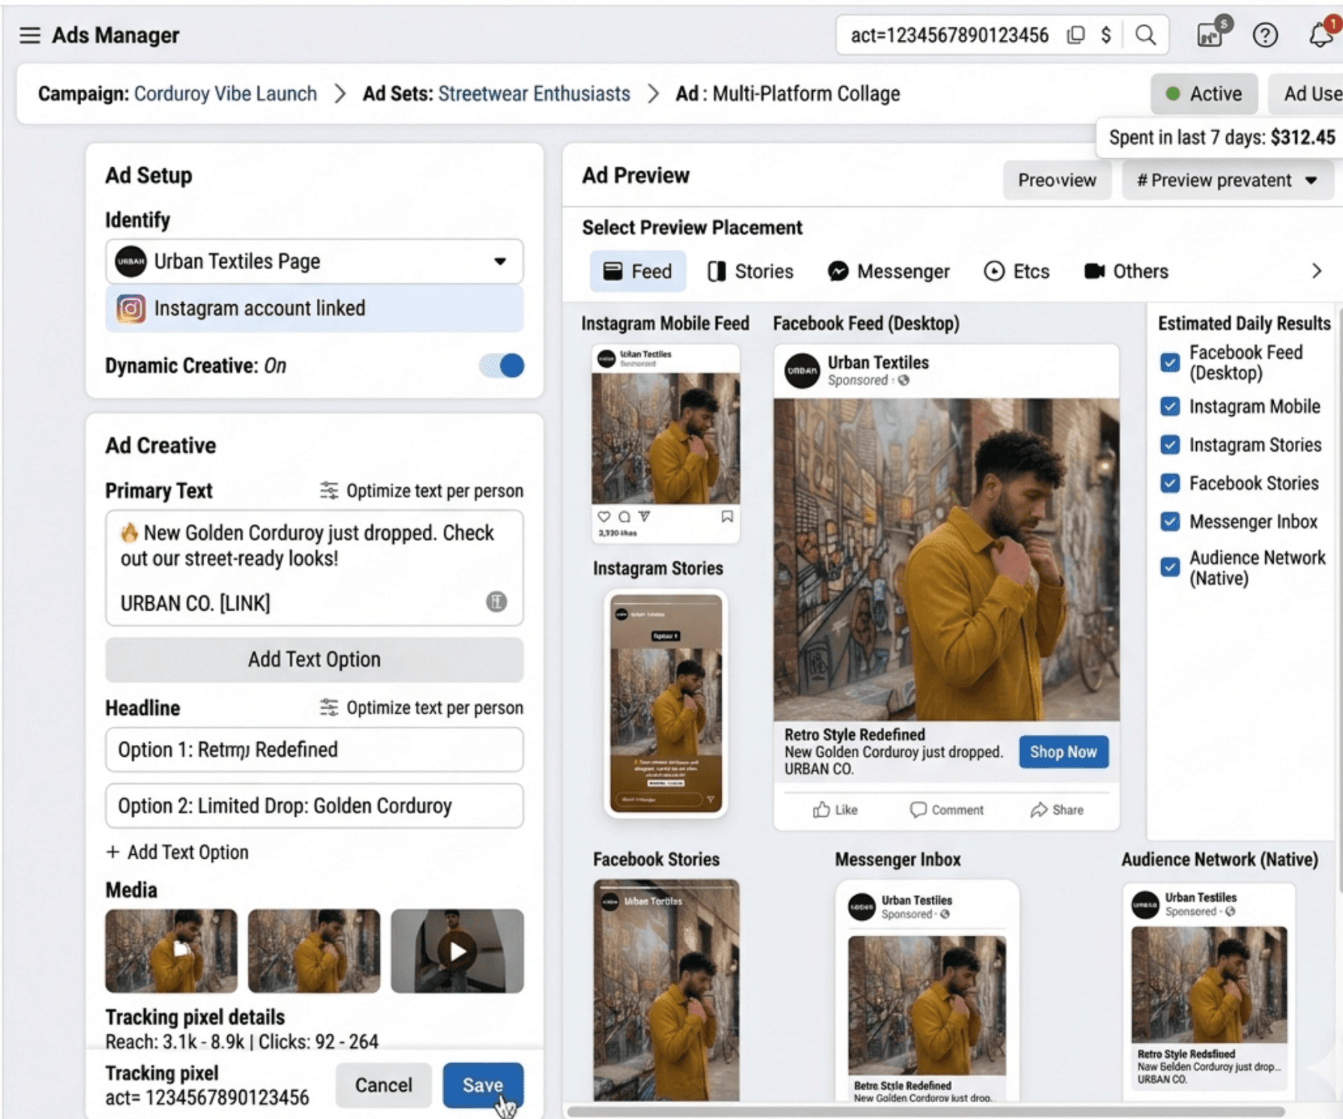Click the gray Add Text Option button

click(x=314, y=660)
